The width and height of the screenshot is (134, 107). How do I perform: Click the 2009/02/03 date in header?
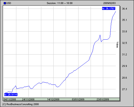[x=109, y=3]
